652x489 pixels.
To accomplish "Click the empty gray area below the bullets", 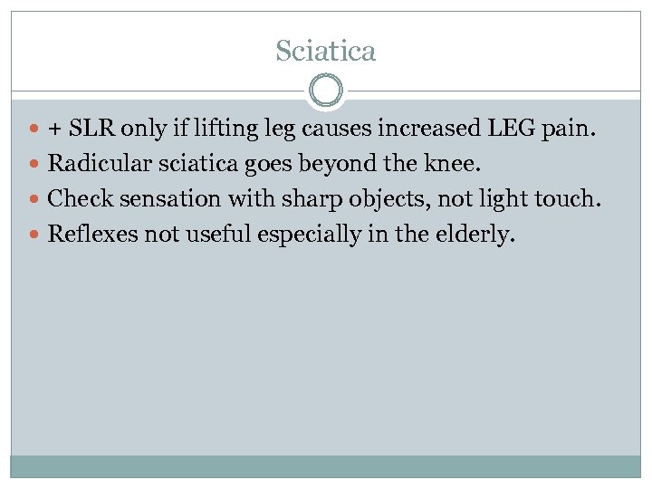I will [x=326, y=353].
